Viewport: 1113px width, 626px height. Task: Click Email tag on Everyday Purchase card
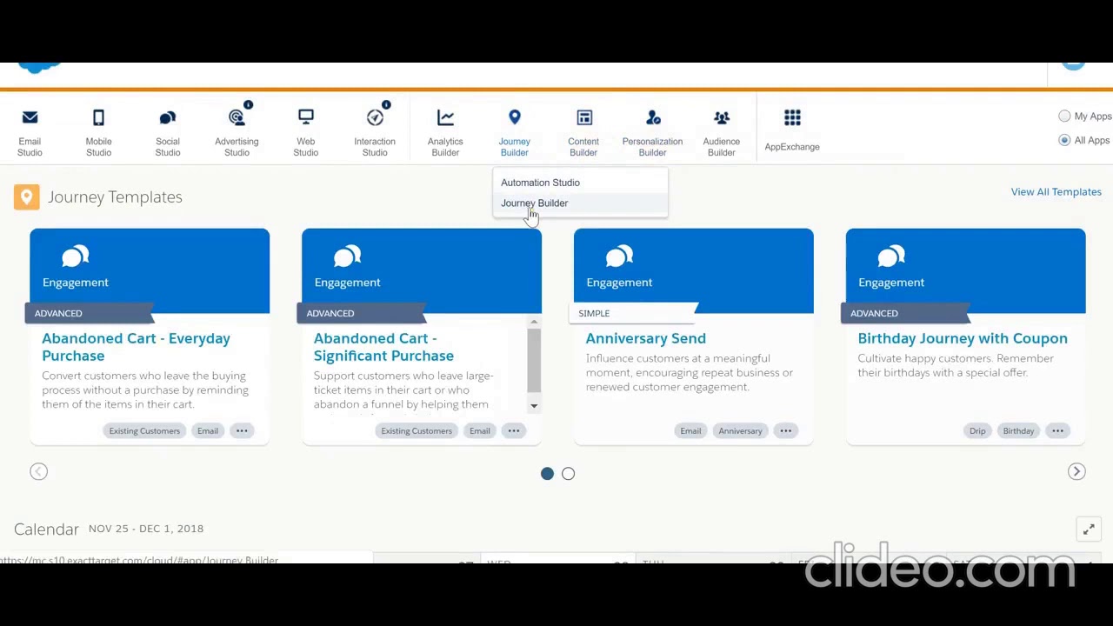207,430
